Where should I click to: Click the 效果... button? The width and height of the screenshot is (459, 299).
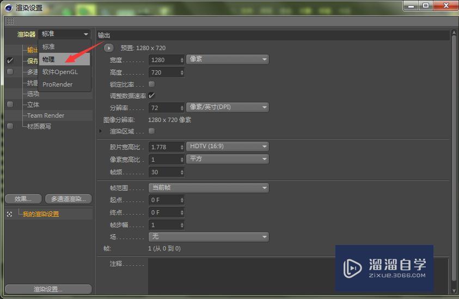pos(23,199)
